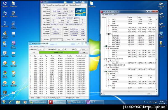Screen dimensions: 168x110
Task: Switch to the Graphics tab in CPU-Z
Action: click(72, 5)
